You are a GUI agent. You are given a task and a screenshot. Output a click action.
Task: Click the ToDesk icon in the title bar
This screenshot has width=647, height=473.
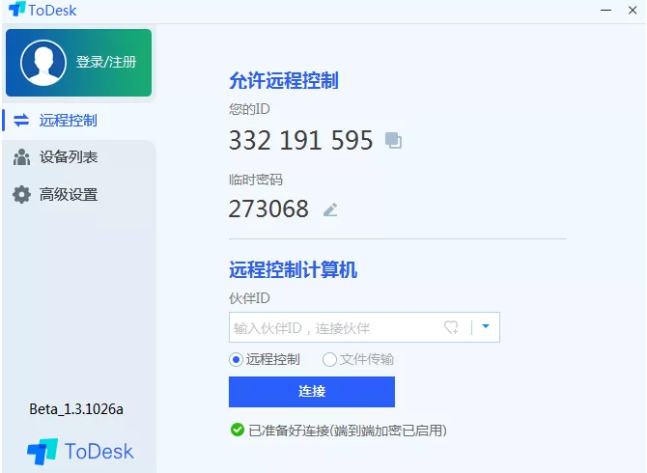coord(17,11)
